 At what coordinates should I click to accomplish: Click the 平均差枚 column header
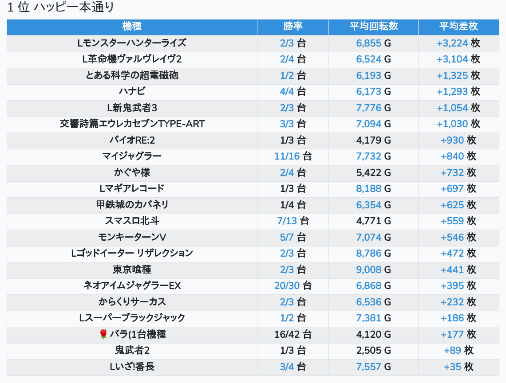pyautogui.click(x=458, y=26)
